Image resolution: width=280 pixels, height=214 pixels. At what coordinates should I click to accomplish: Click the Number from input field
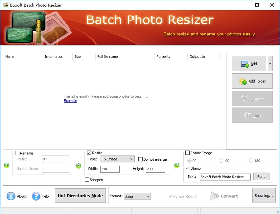pyautogui.click(x=56, y=169)
